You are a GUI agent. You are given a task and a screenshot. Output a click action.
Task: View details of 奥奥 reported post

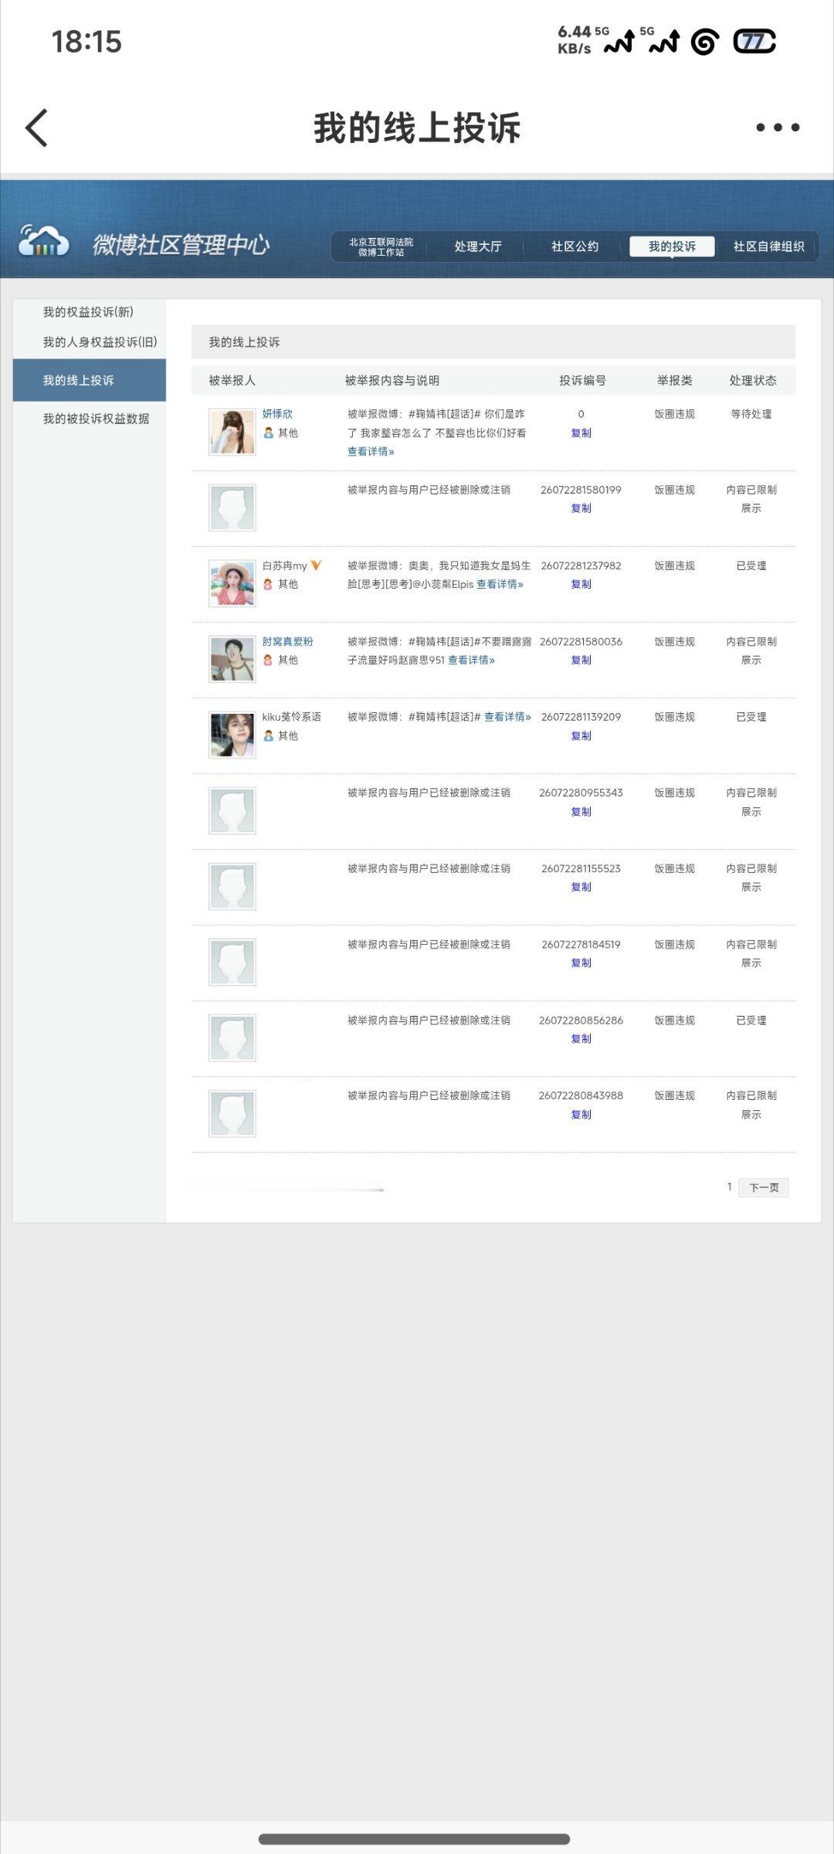coord(500,585)
